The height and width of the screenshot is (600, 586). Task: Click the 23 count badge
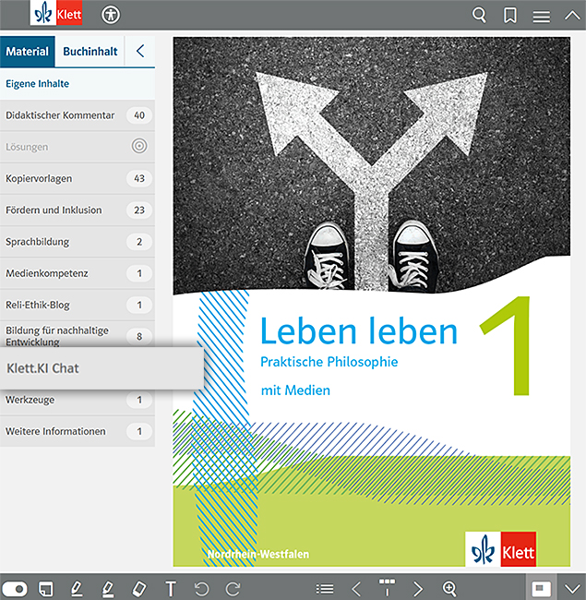click(x=139, y=210)
